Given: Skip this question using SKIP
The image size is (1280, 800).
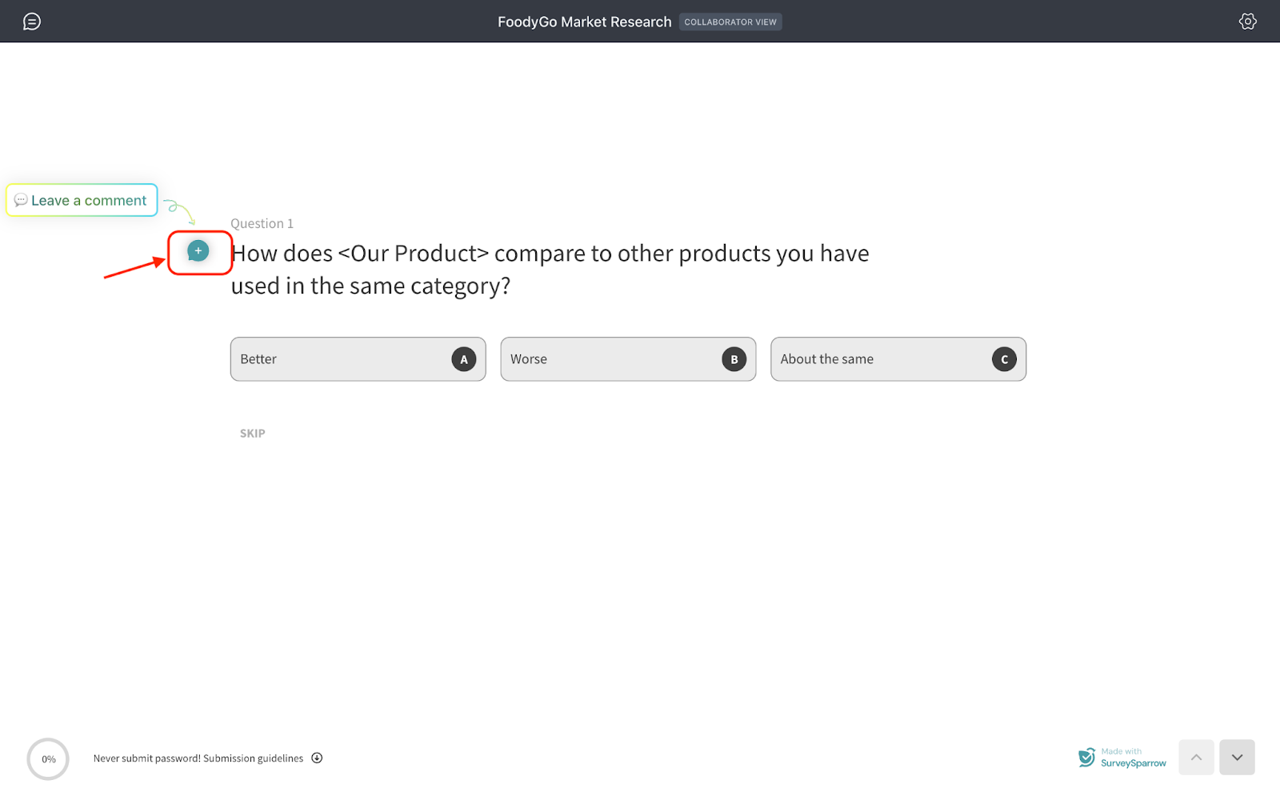Looking at the screenshot, I should coord(252,434).
